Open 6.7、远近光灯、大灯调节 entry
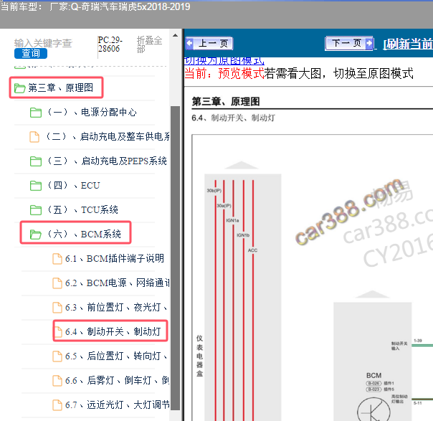The width and height of the screenshot is (433, 421). pyautogui.click(x=118, y=405)
